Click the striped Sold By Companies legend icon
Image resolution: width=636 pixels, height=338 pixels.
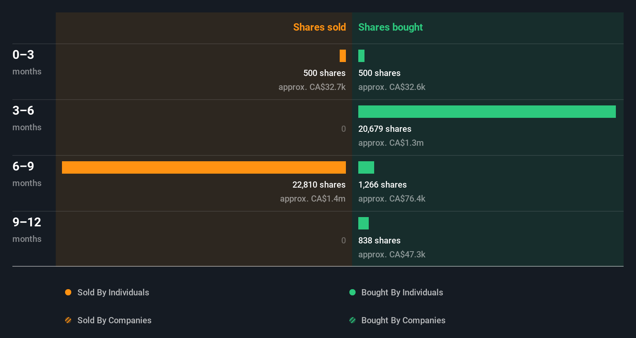coord(68,320)
